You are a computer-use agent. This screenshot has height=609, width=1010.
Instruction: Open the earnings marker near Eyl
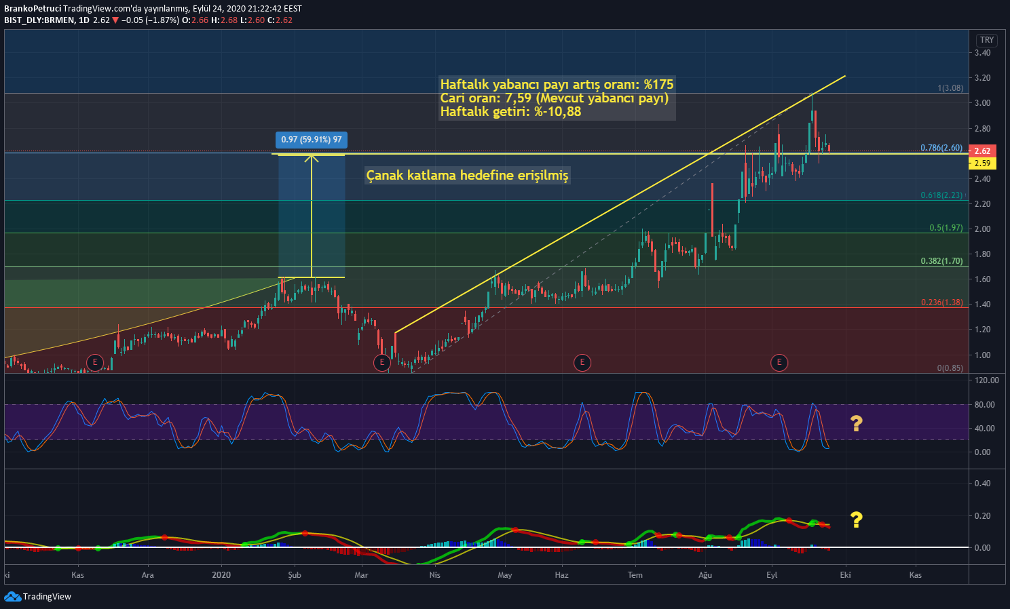point(779,362)
